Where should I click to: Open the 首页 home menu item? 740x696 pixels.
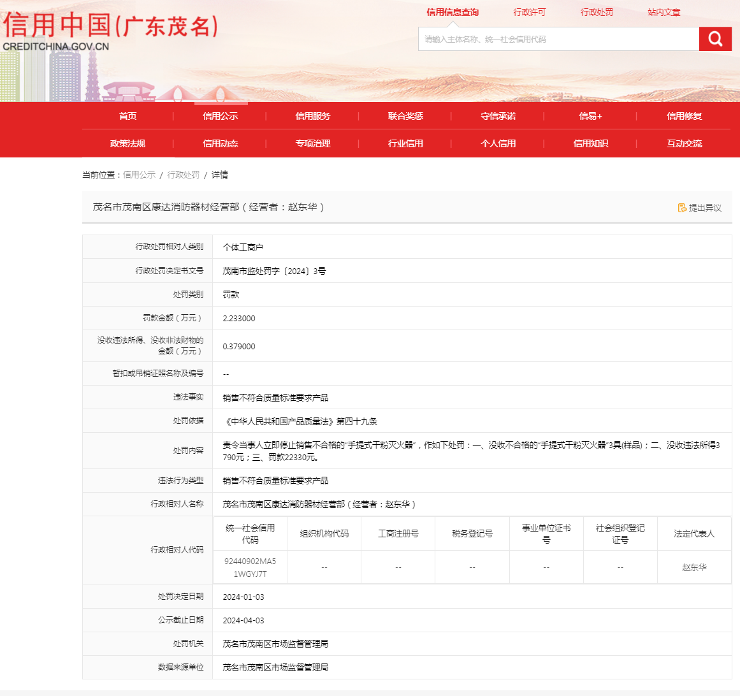(127, 116)
